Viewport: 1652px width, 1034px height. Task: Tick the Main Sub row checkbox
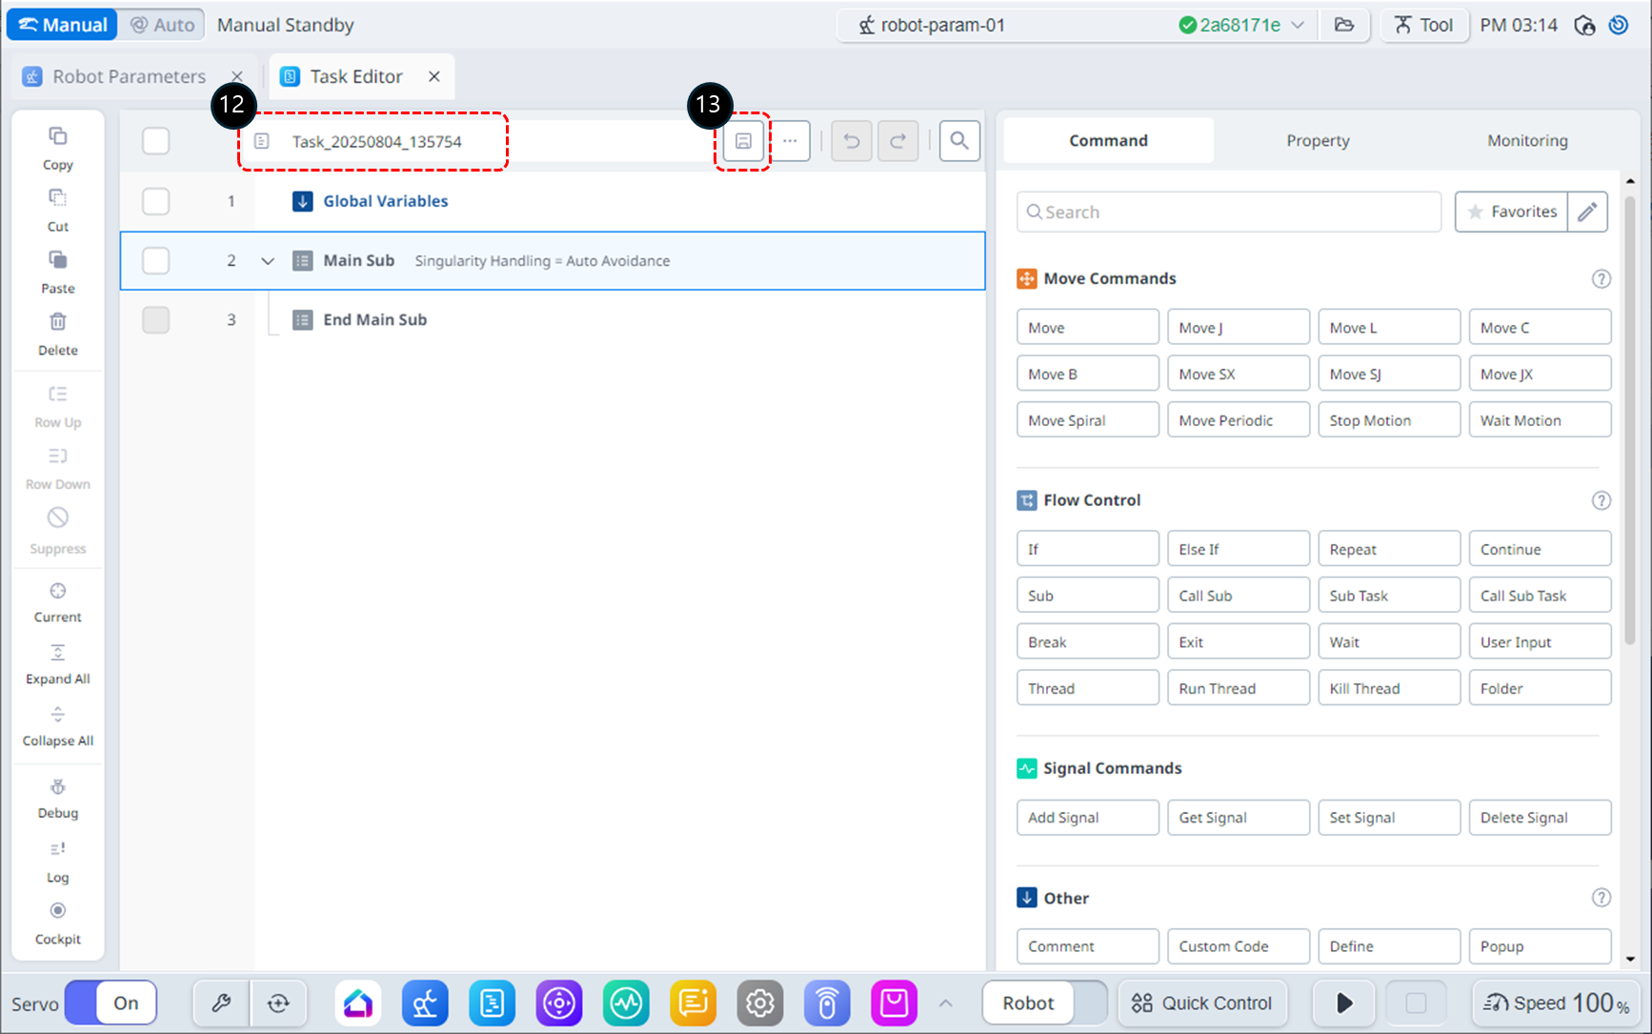pos(155,260)
